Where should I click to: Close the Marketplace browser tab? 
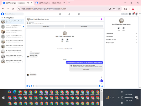[x=64, y=3]
